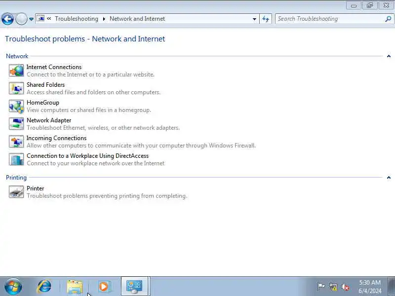Image resolution: width=395 pixels, height=296 pixels.
Task: Click the Shared Folders icon
Action: pos(16,88)
